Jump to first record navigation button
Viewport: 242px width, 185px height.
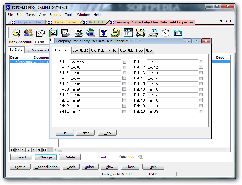pyautogui.click(x=12, y=150)
